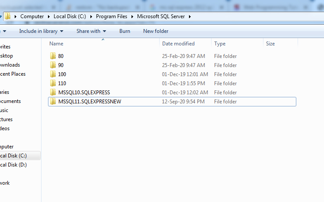Click the date "12-Sep-20 9:54 PM"

coord(183,101)
